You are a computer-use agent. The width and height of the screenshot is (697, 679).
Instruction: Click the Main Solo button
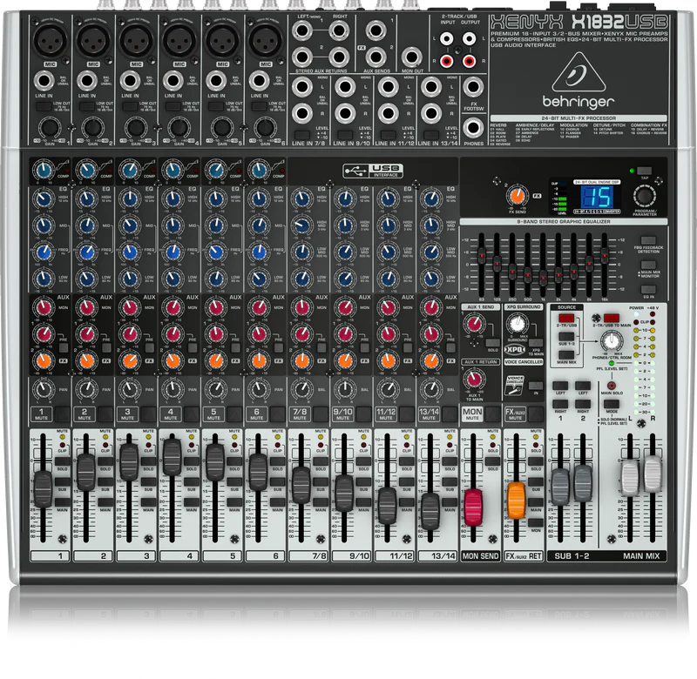coord(612,386)
